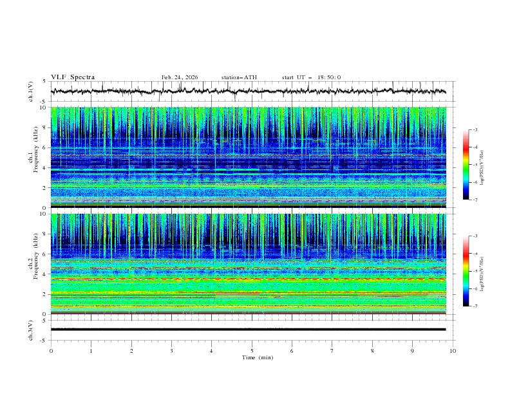The height and width of the screenshot is (394, 510).
Task: Click the ch.1 voltage waveform trace
Action: pyautogui.click(x=249, y=91)
